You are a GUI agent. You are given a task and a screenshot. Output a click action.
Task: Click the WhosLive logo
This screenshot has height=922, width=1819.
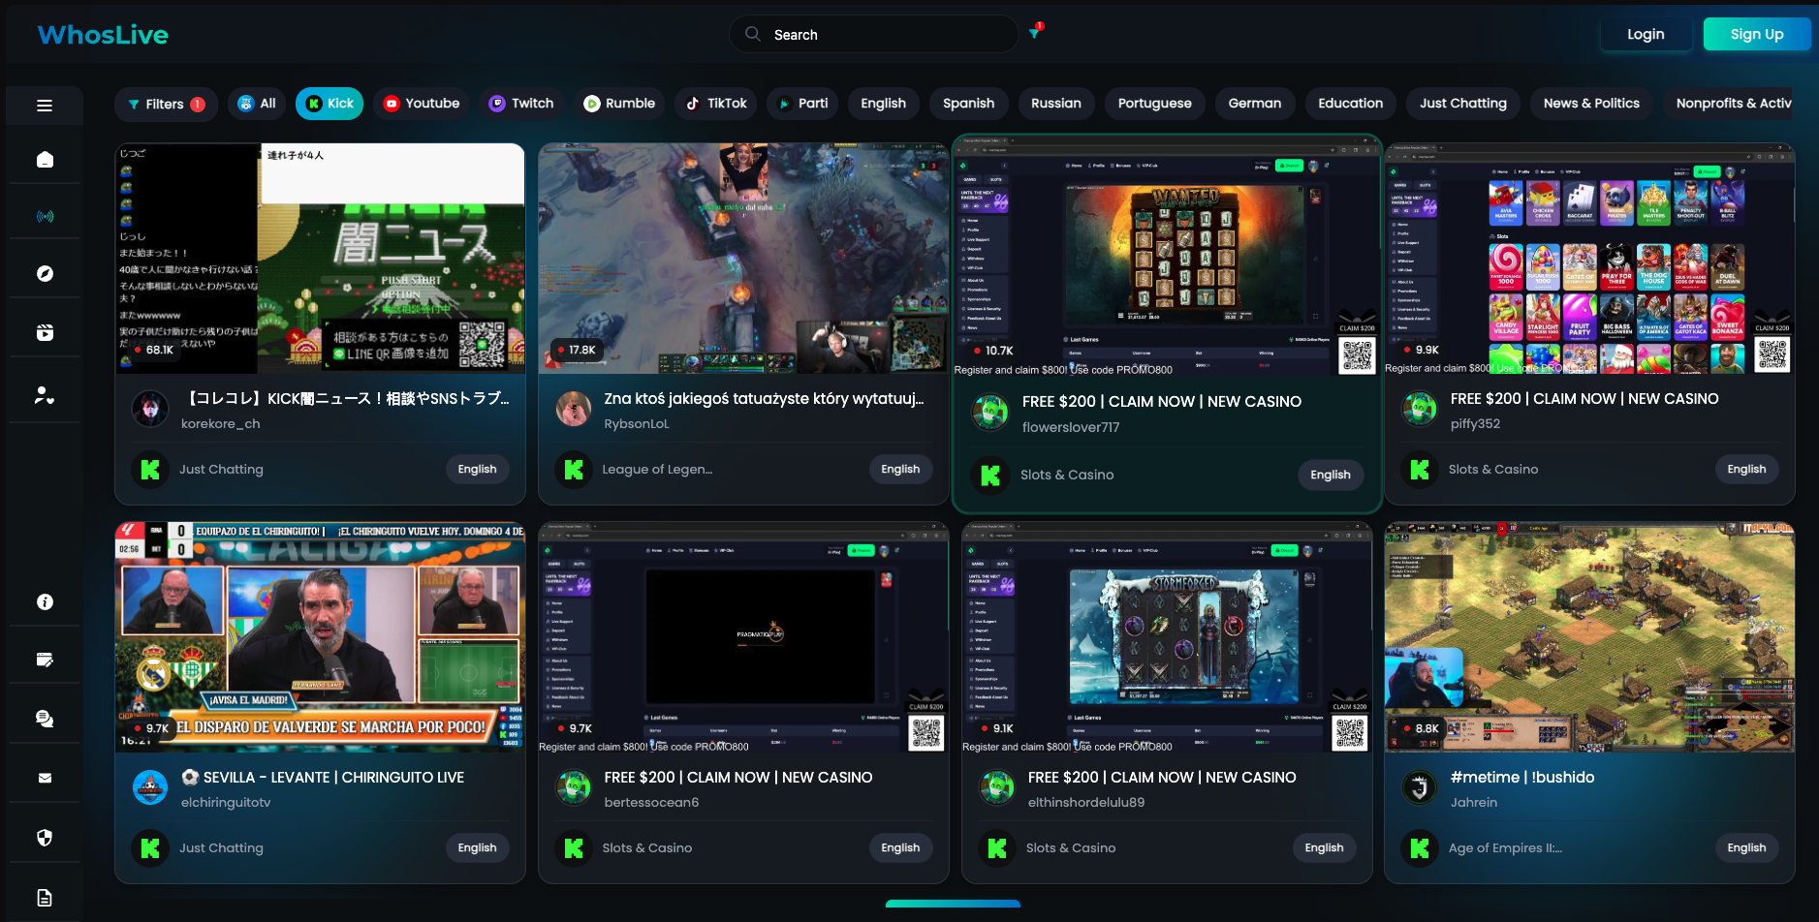[x=103, y=35]
